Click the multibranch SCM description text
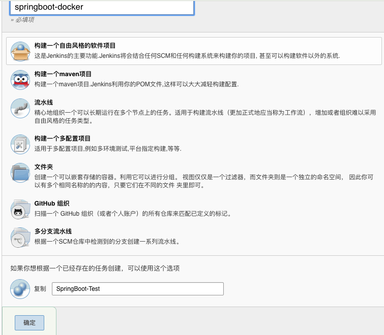 [x=107, y=242]
